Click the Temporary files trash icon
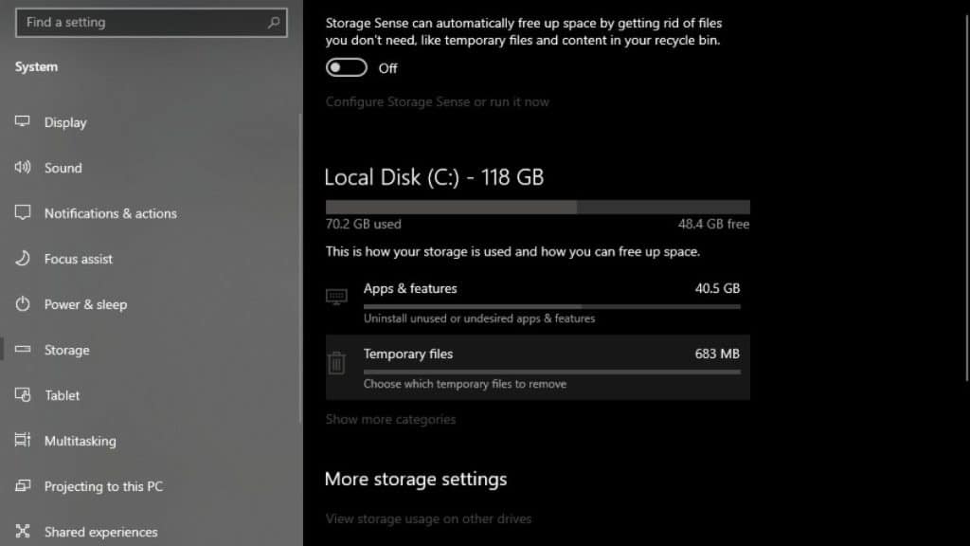Image resolution: width=970 pixels, height=546 pixels. pyautogui.click(x=336, y=363)
